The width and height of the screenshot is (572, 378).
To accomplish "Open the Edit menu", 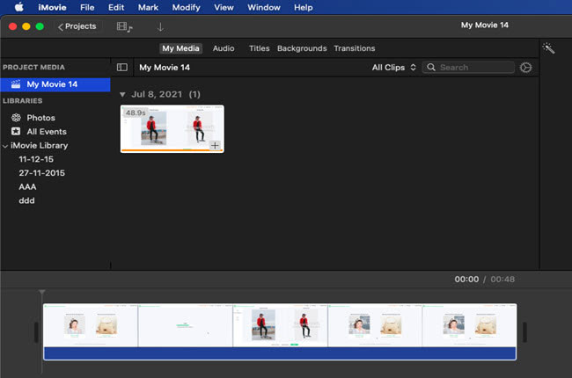I will pos(116,7).
